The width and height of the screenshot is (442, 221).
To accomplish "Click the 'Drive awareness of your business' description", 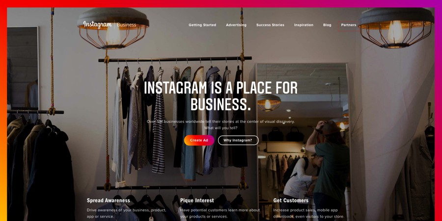I will tap(126, 213).
